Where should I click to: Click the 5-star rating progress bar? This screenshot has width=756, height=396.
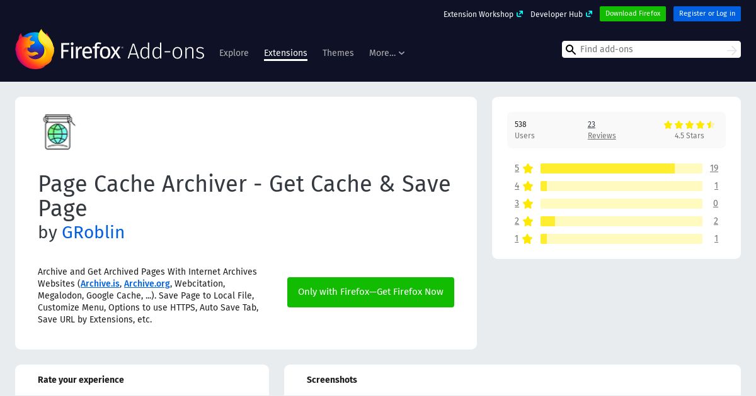pos(621,168)
